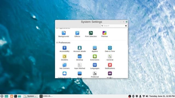Click the System Settings taskbar button
Image resolution: width=175 pixels, height=98 pixels.
[30, 96]
